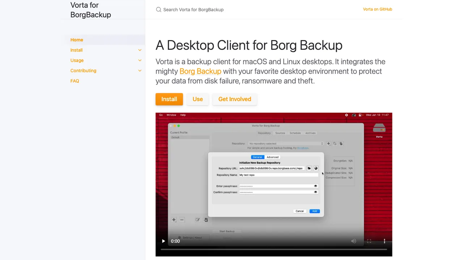Screen dimensions: 463x260
Task: Click the Wed Jan 10 clock
Action: tap(377, 115)
